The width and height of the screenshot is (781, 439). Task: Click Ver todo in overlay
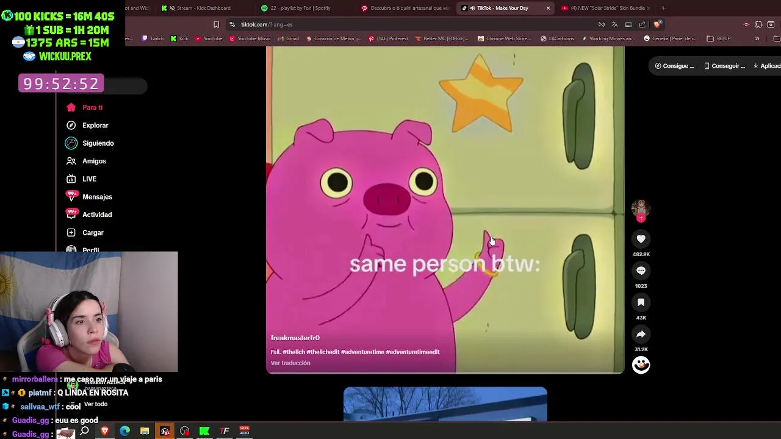[96, 404]
